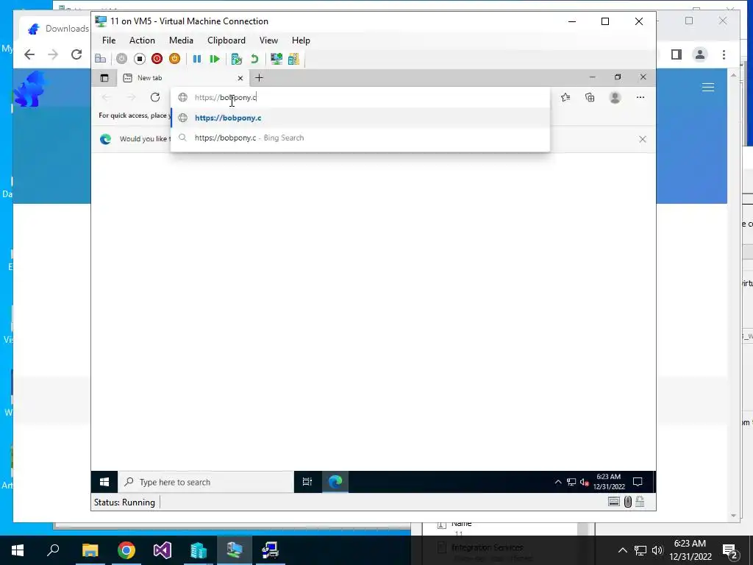Open Task View in VM taskbar
The width and height of the screenshot is (753, 565).
[x=307, y=482]
